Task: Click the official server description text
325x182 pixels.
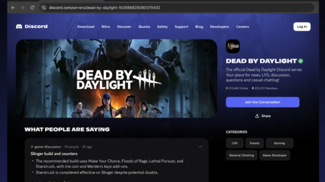Action: [264, 75]
